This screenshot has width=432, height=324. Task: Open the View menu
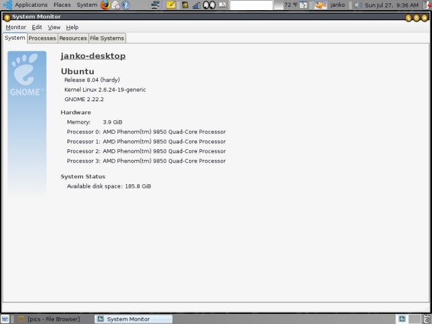click(x=54, y=27)
